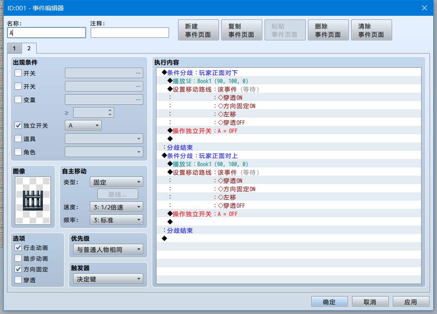Click the 复制事件页面 button
The width and height of the screenshot is (437, 314).
242,30
